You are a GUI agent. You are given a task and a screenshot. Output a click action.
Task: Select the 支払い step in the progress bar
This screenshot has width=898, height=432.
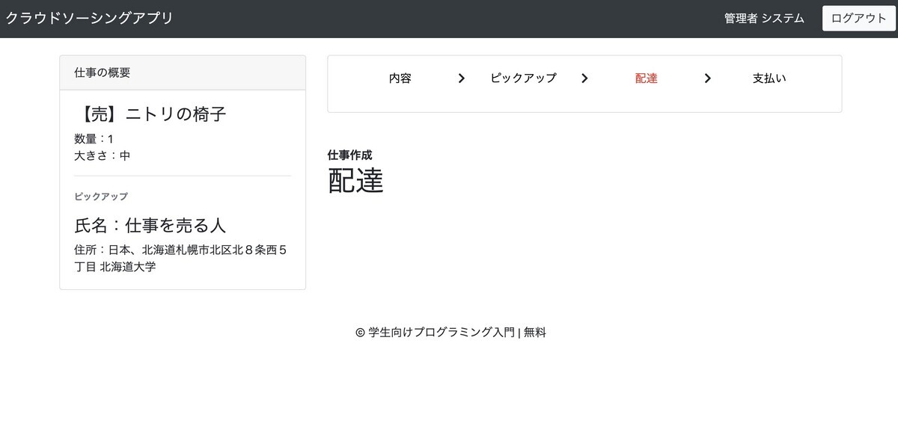tap(769, 78)
